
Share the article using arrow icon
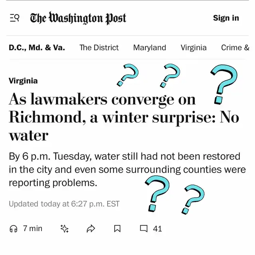point(91,229)
